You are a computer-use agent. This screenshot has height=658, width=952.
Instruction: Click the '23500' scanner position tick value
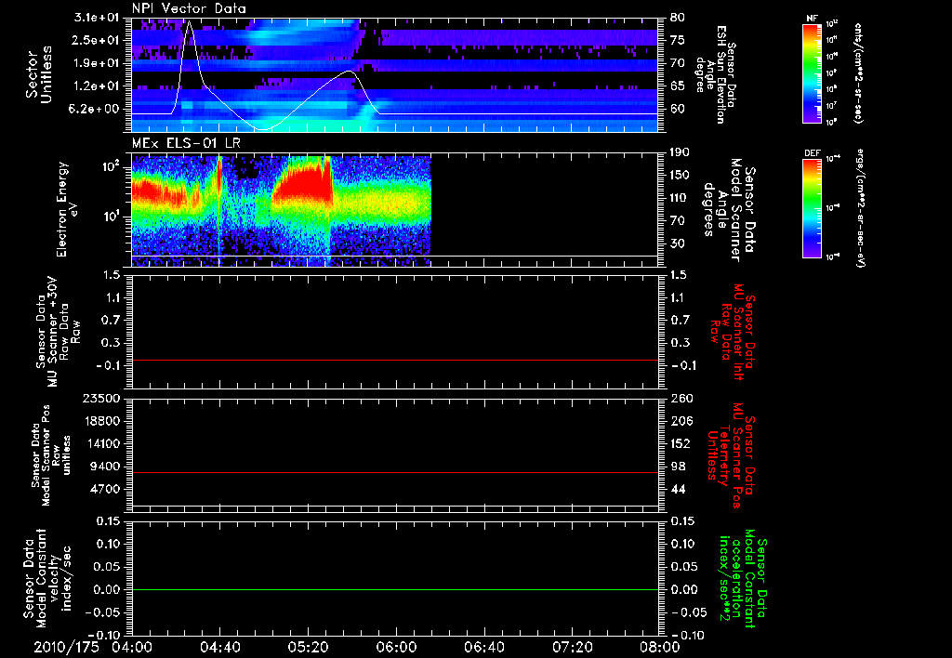103,398
